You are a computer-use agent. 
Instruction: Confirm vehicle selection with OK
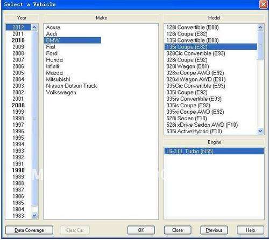pyautogui.click(x=141, y=230)
